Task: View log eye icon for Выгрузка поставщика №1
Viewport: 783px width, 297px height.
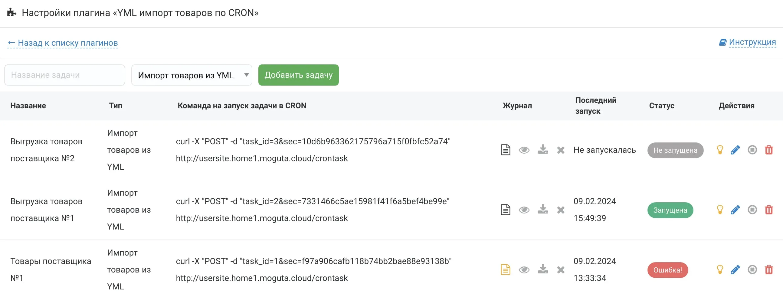Action: (x=524, y=210)
